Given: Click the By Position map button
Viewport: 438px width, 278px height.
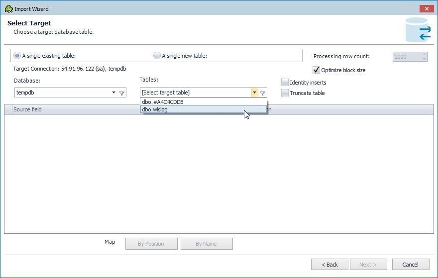Looking at the screenshot, I should point(151,244).
